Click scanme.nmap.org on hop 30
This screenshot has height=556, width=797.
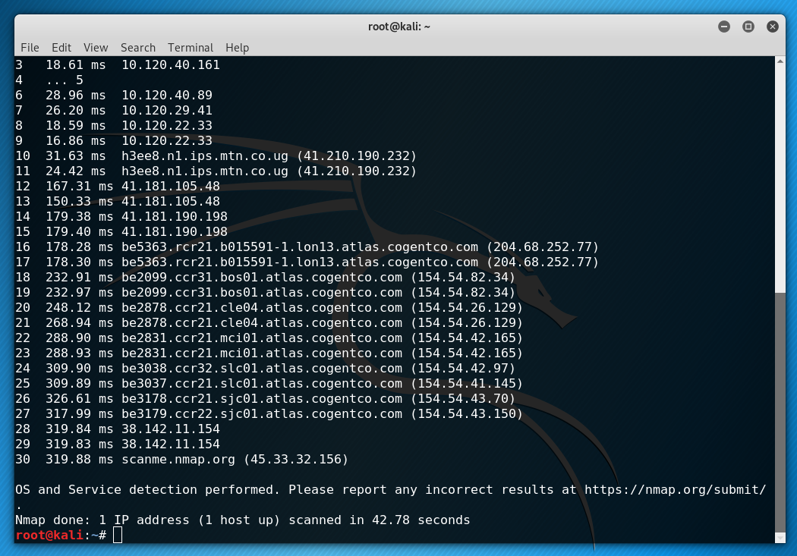pos(178,460)
